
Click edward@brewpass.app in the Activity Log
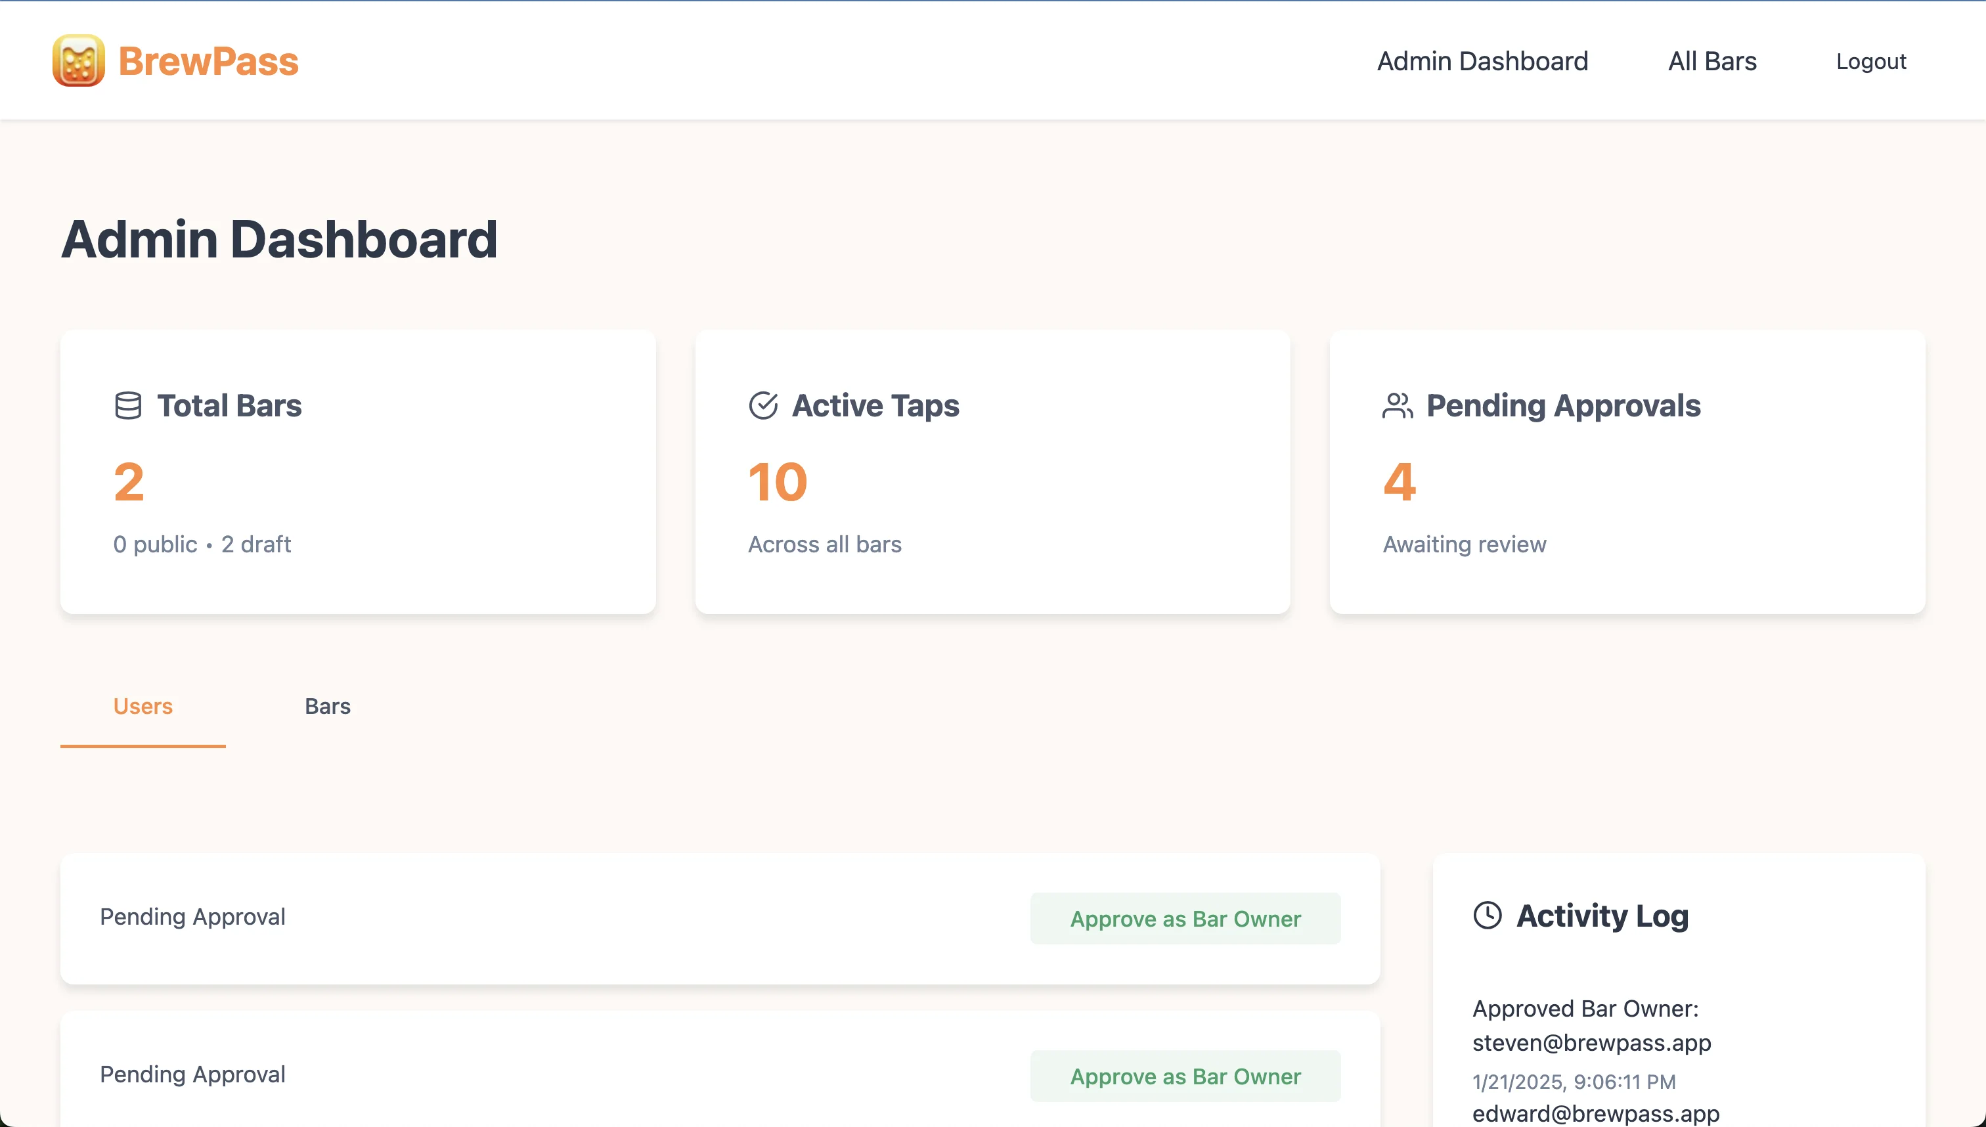tap(1597, 1115)
